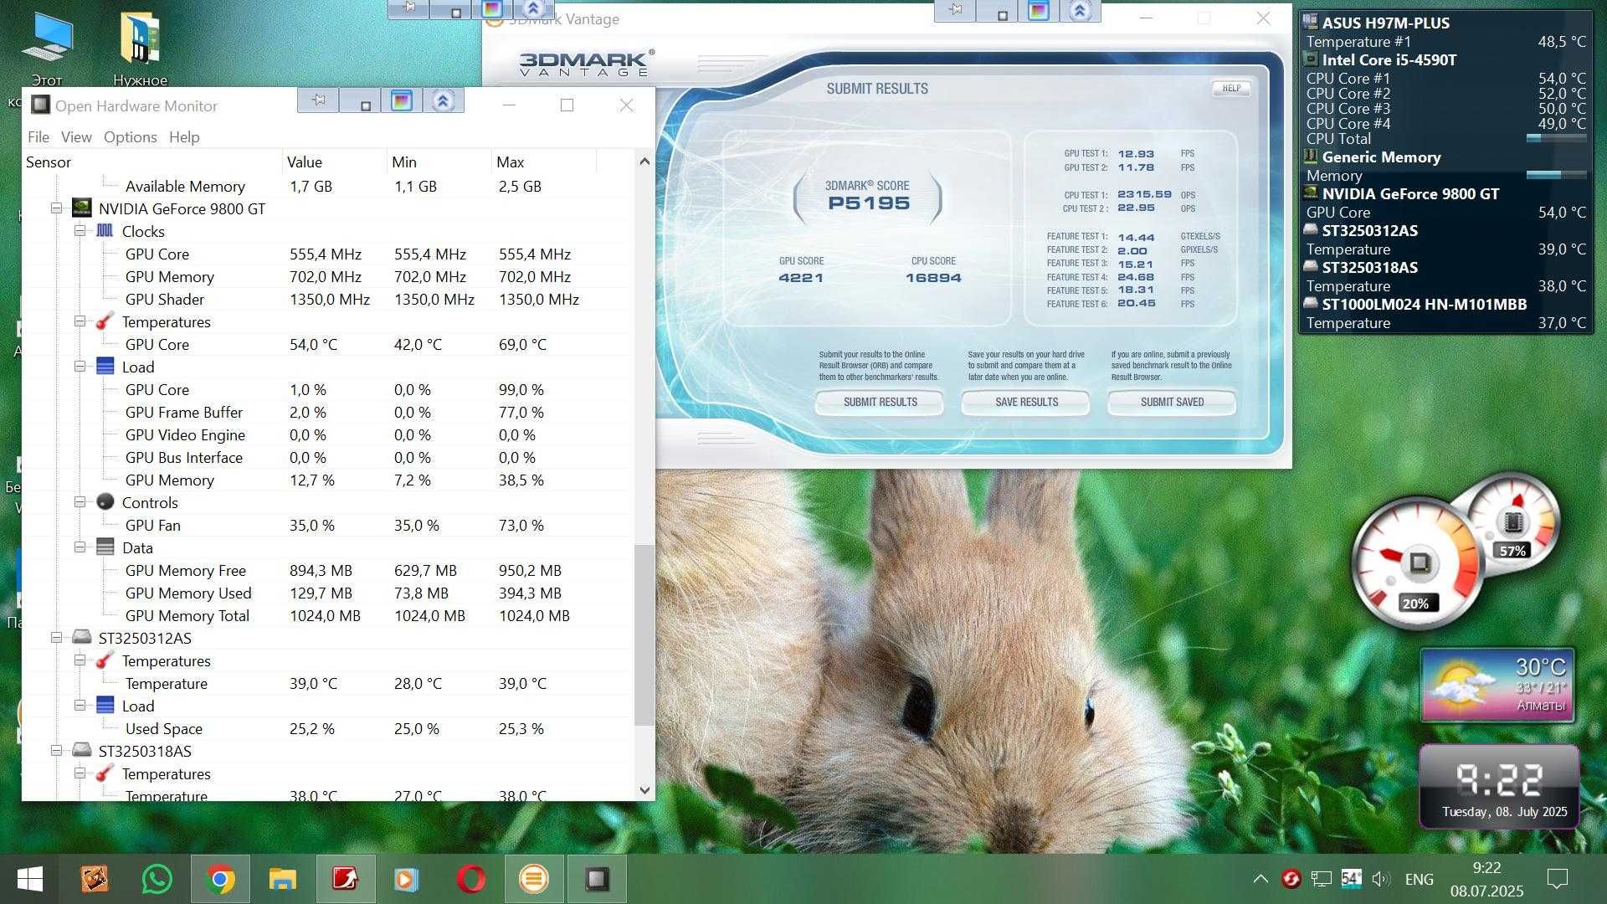The height and width of the screenshot is (904, 1607).
Task: Select the Used Space row
Action: 327,728
